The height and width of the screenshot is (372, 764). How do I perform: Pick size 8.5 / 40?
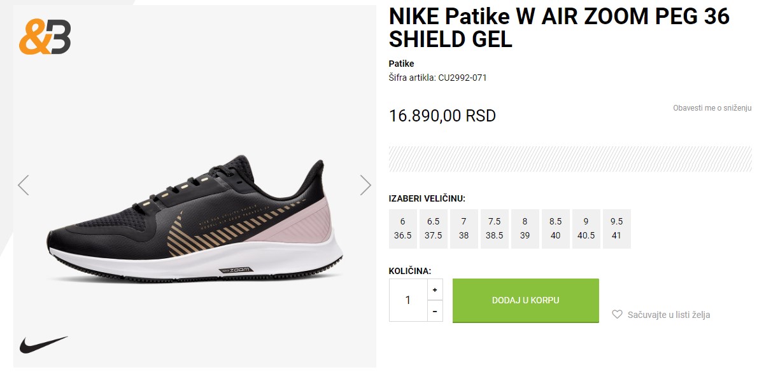click(x=556, y=229)
